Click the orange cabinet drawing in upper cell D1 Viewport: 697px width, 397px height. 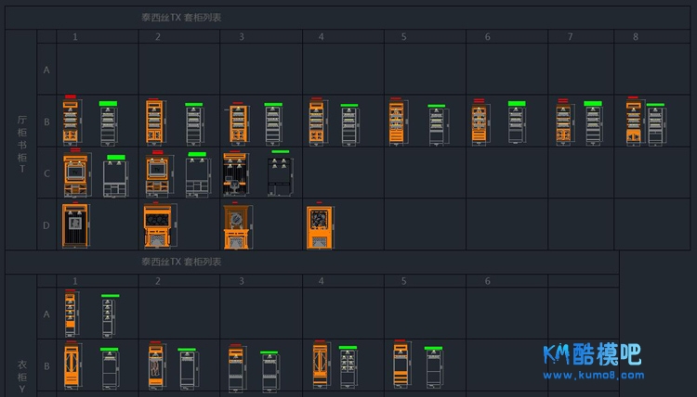[x=75, y=225]
